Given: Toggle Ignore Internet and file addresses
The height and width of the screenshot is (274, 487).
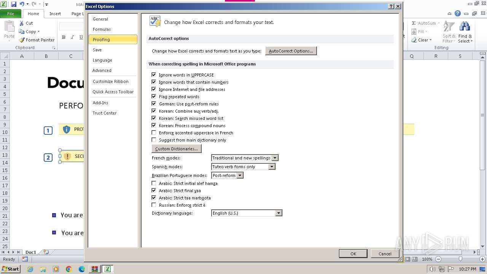Looking at the screenshot, I should point(154,89).
